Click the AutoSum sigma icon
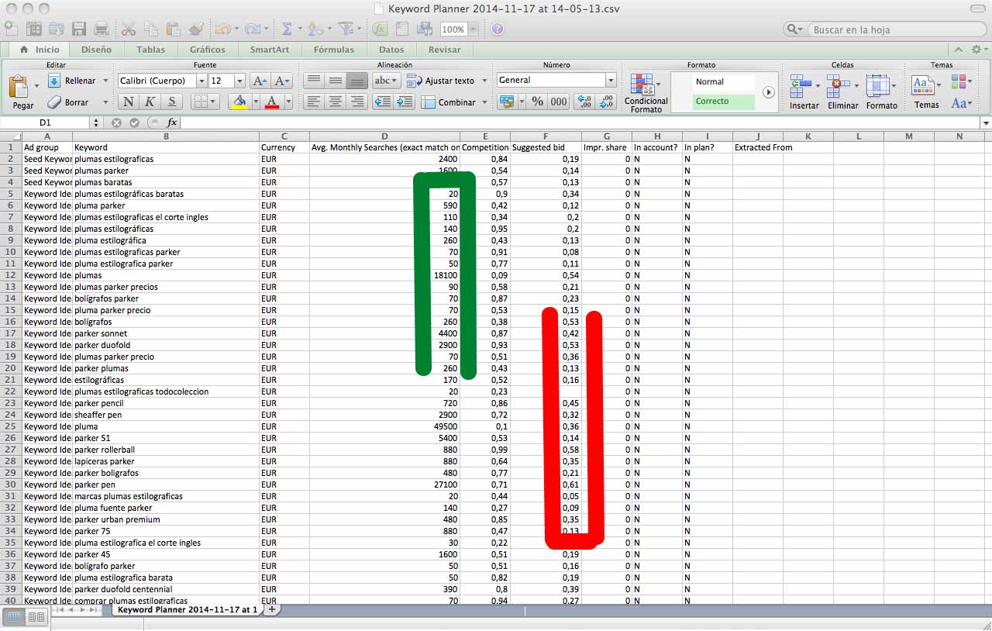Image resolution: width=992 pixels, height=631 pixels. click(287, 29)
